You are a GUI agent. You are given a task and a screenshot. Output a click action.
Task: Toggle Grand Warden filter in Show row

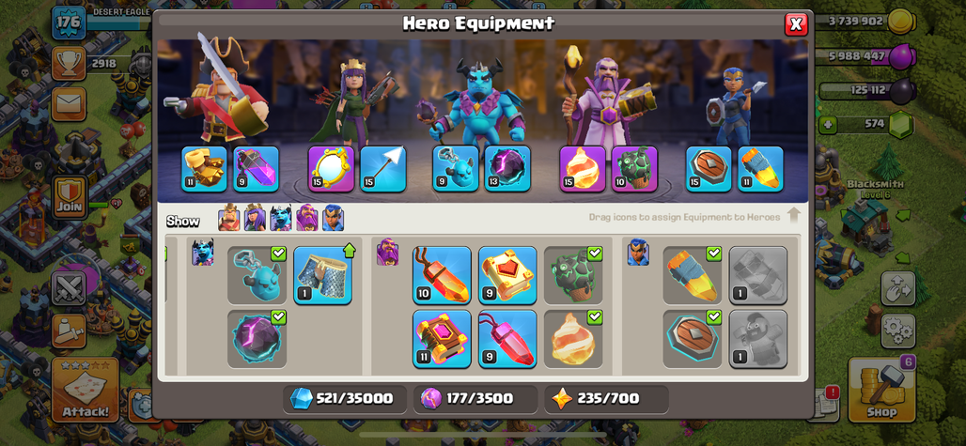306,219
